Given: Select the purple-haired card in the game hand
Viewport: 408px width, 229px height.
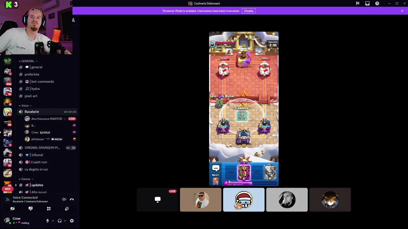Looking at the screenshot, I should pyautogui.click(x=244, y=173).
